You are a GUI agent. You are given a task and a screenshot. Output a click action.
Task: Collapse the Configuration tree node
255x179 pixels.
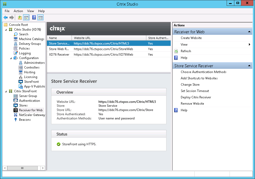[11, 58]
